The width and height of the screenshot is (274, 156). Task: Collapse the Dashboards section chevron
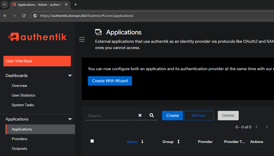[70, 75]
